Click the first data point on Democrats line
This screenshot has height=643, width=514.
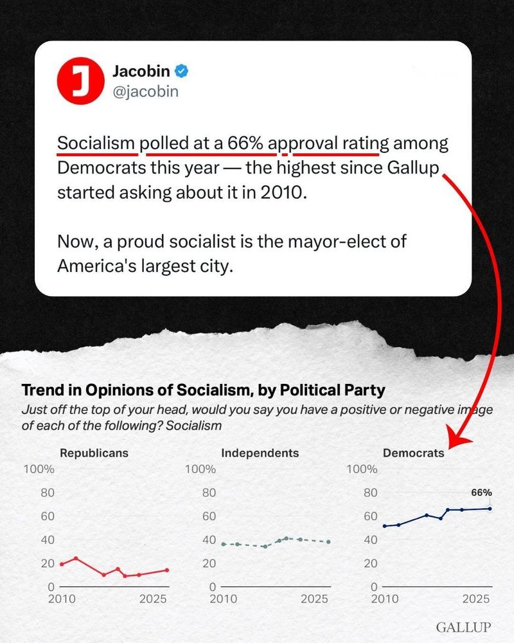(385, 526)
